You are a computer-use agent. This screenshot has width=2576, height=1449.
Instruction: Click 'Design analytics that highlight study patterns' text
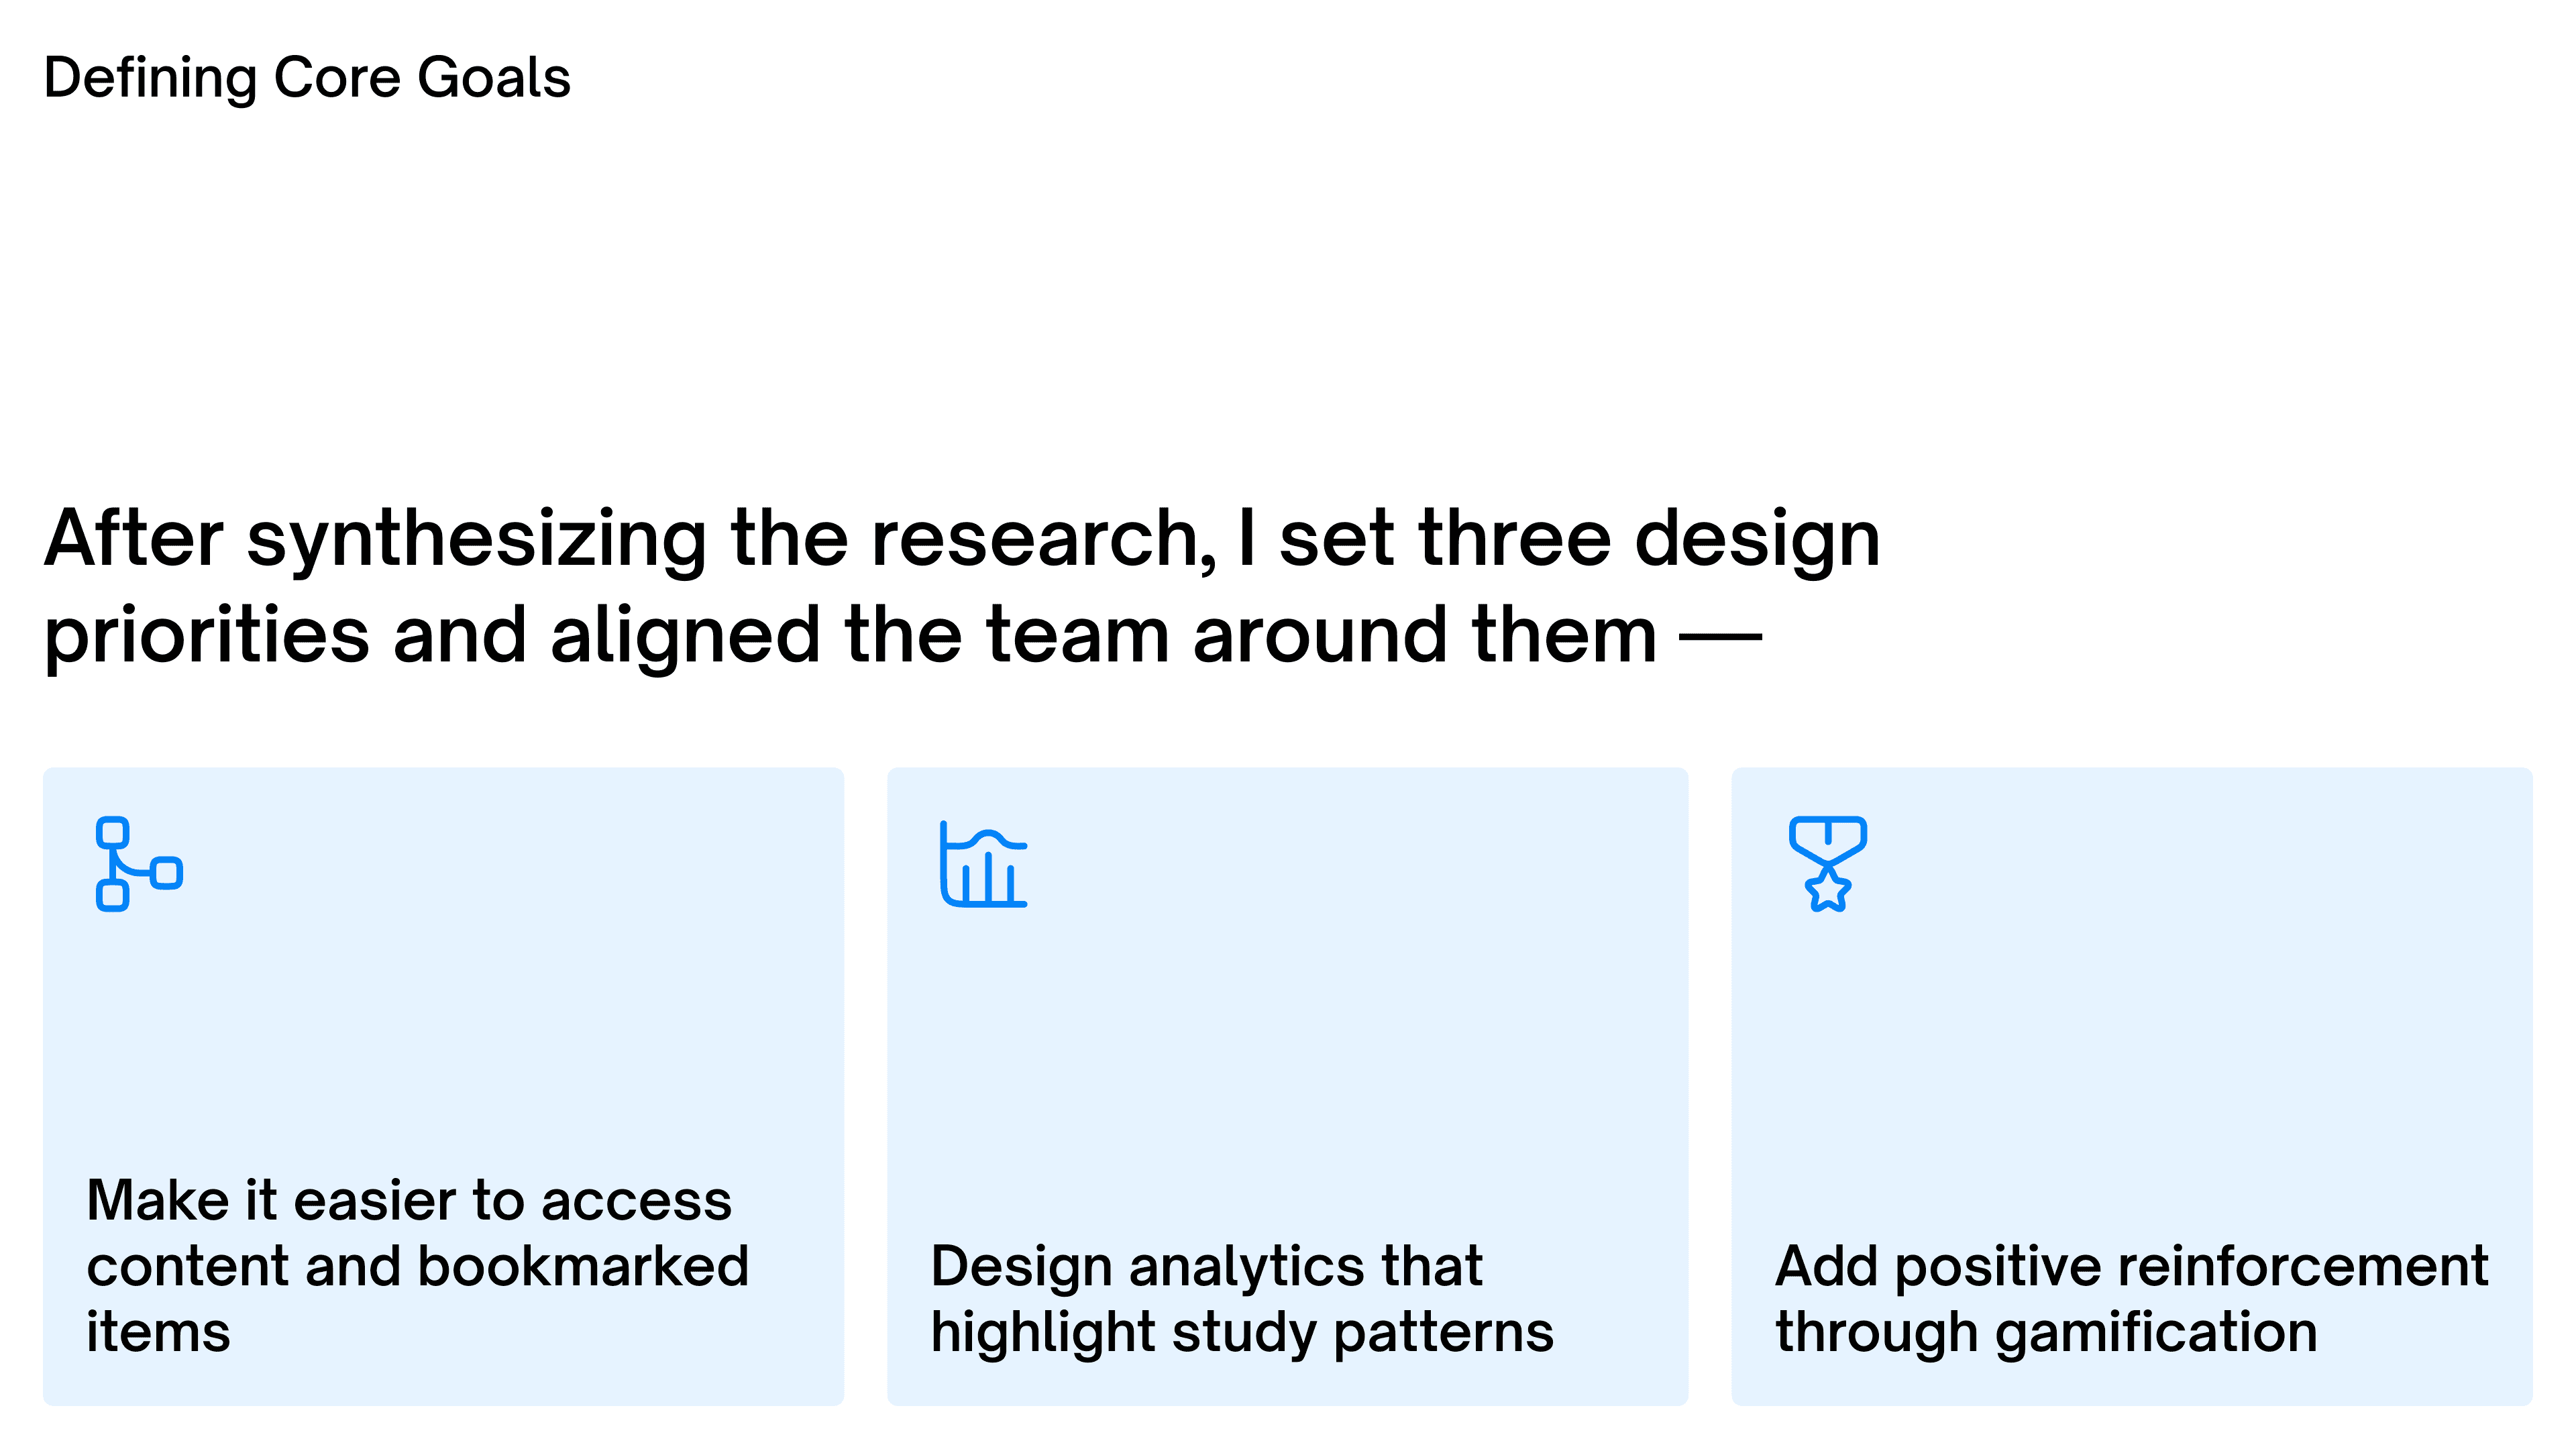1242,1299
